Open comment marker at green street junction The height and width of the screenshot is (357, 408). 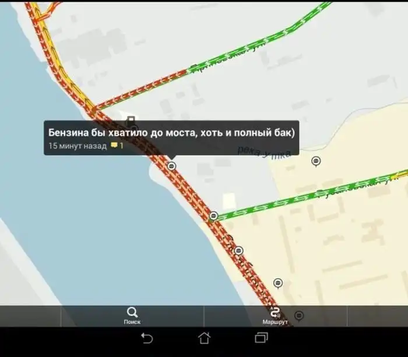[214, 216]
